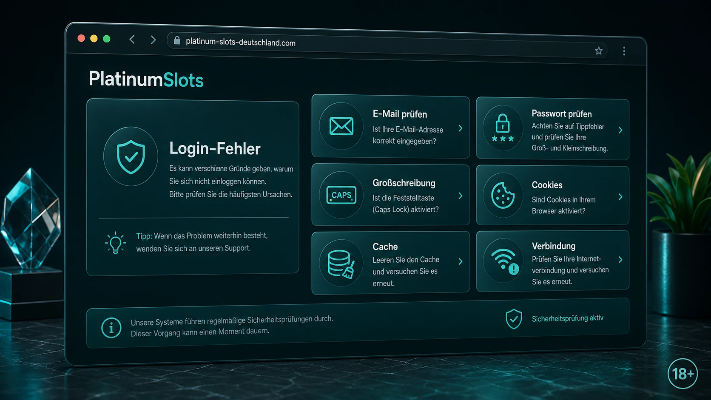Click 'Leeren Sie den Cache' description text
Screen dimensions: 711x400
[406, 271]
